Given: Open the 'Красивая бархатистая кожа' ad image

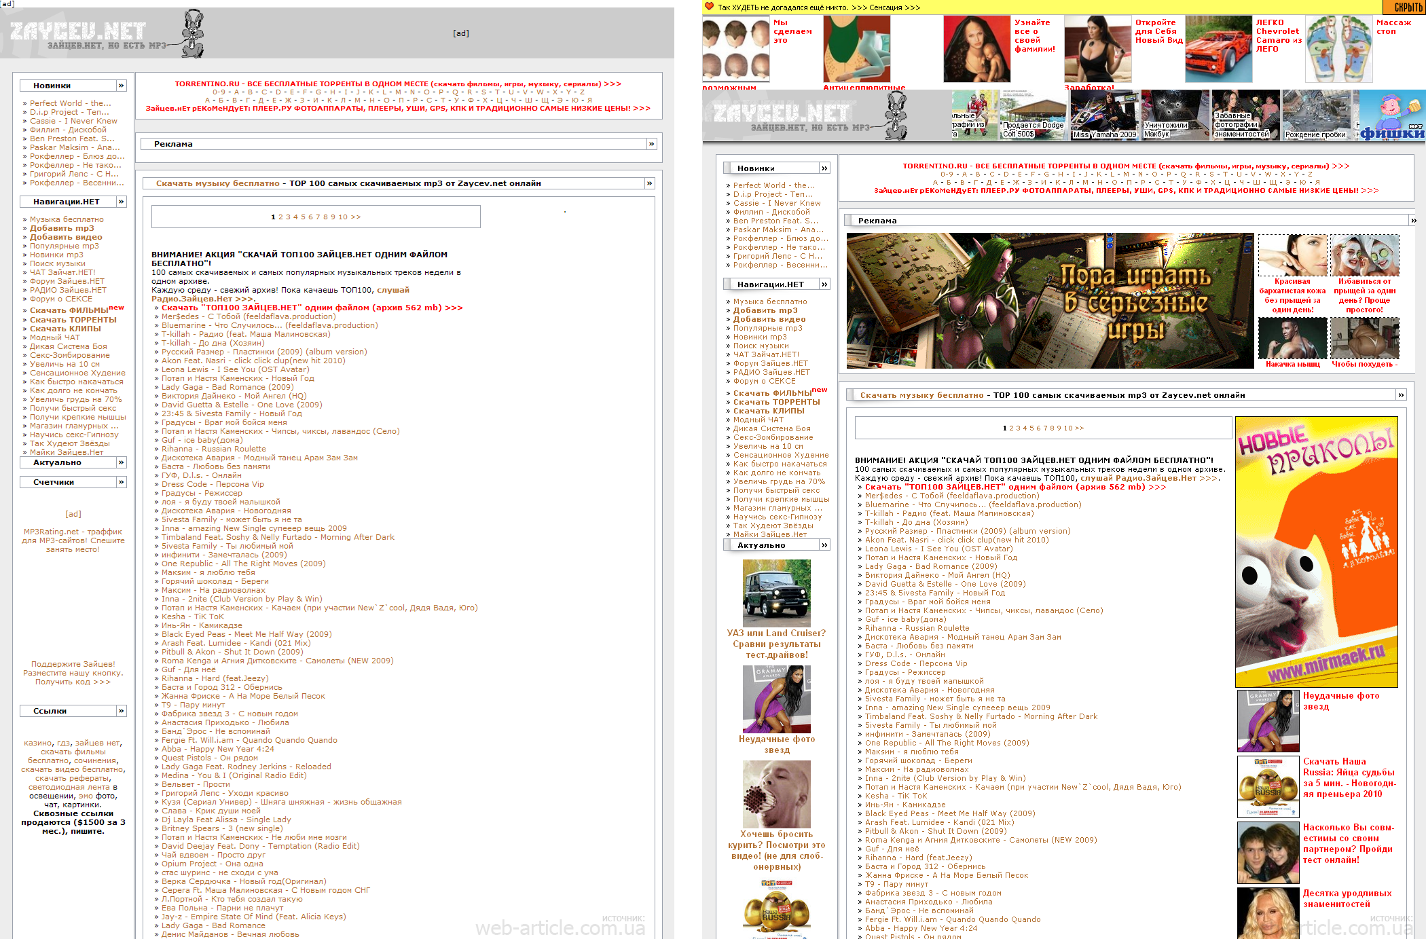Looking at the screenshot, I should pos(1292,255).
